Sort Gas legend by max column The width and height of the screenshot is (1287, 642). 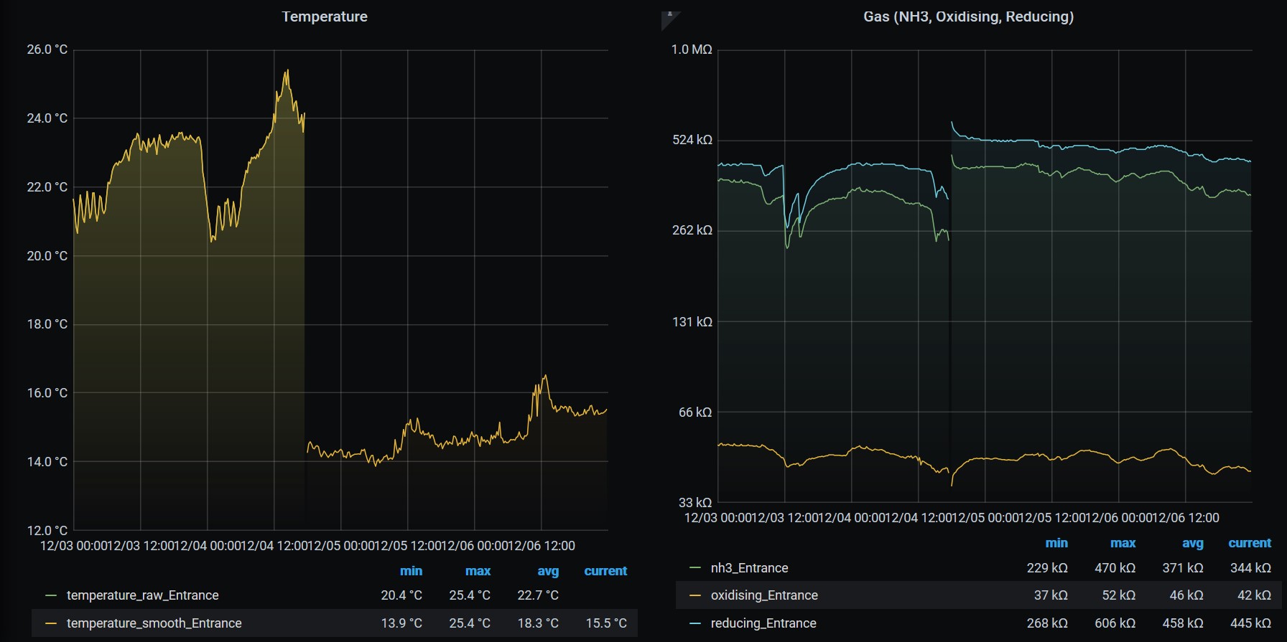(1123, 543)
